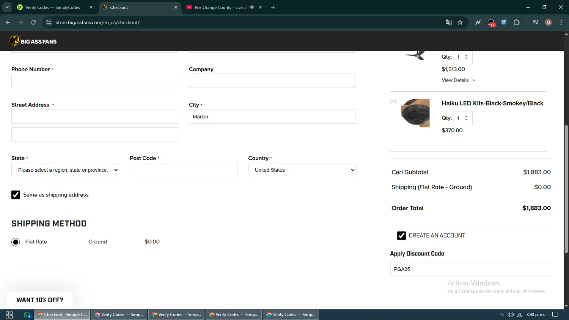Click the Haiku LED Kits-Black-Smokey/Black product name
The height and width of the screenshot is (320, 569).
click(492, 103)
